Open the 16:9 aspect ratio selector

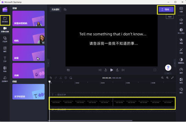click(x=170, y=17)
